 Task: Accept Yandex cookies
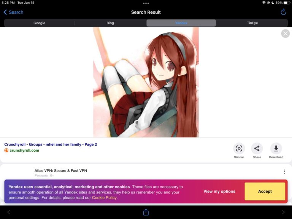tap(265, 191)
